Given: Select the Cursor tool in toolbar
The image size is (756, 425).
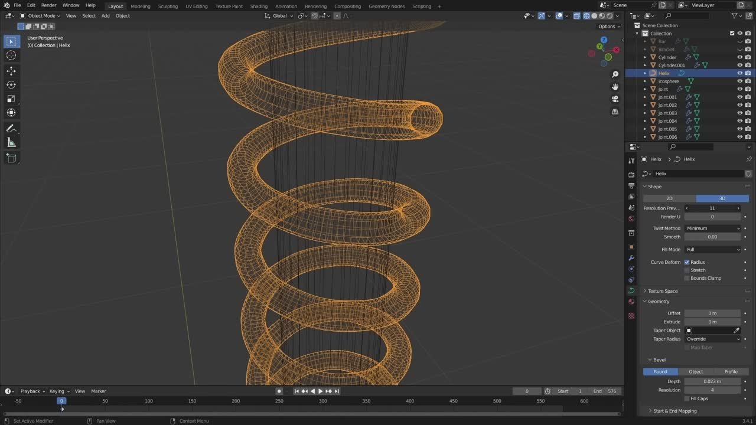Looking at the screenshot, I should (11, 55).
